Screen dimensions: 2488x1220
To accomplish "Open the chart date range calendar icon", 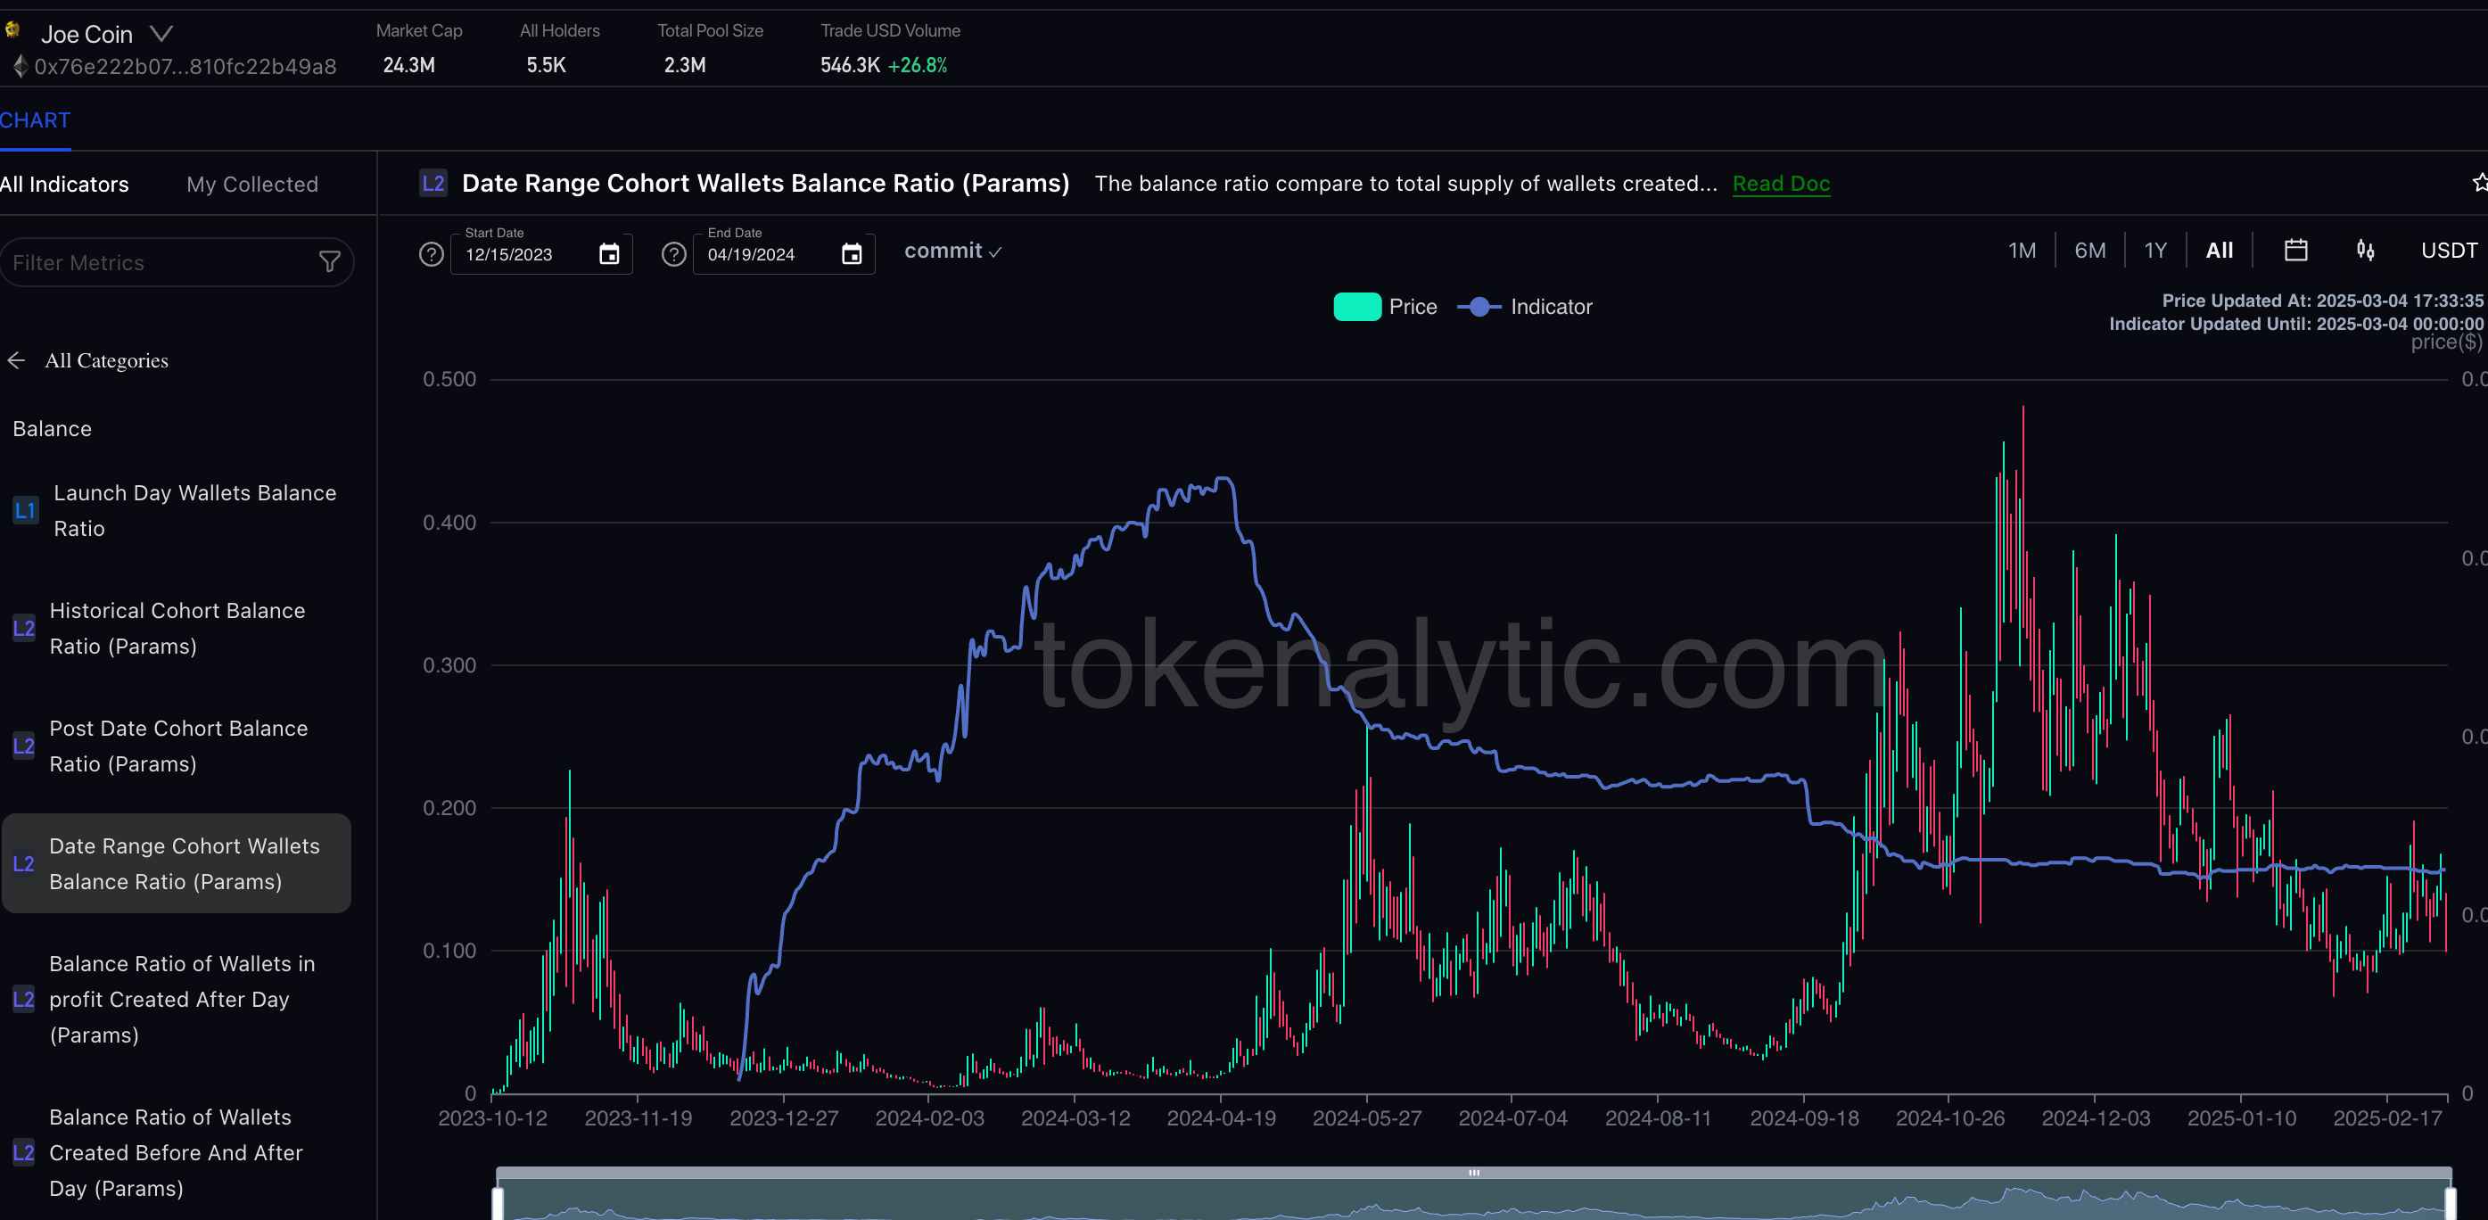I will 2295,251.
